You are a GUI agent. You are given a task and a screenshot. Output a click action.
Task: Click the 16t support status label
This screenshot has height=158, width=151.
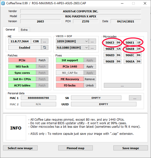pyautogui.click(x=70, y=60)
